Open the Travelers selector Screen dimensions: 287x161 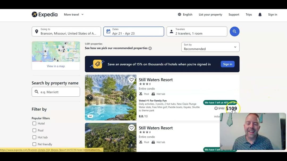point(197,31)
